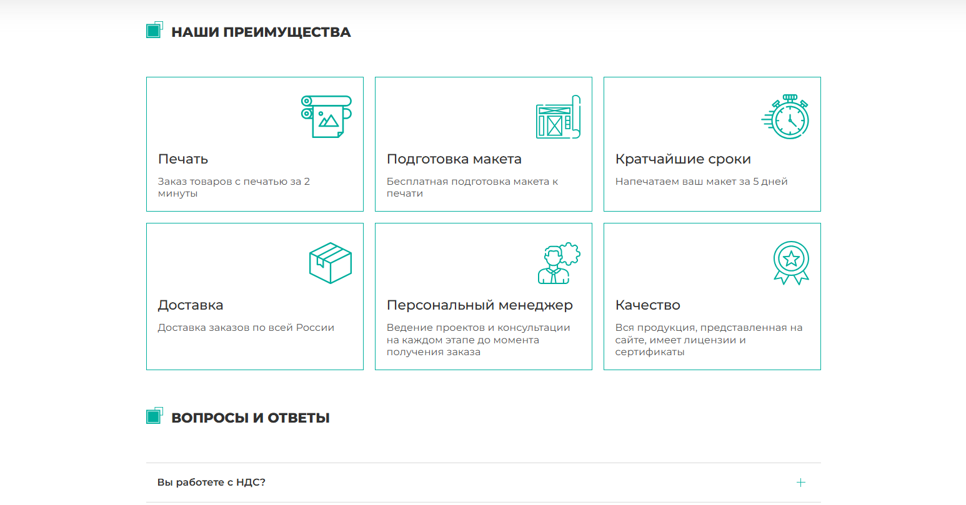This screenshot has width=966, height=505.
Task: Select the Подготовка макета title
Action: click(x=454, y=159)
